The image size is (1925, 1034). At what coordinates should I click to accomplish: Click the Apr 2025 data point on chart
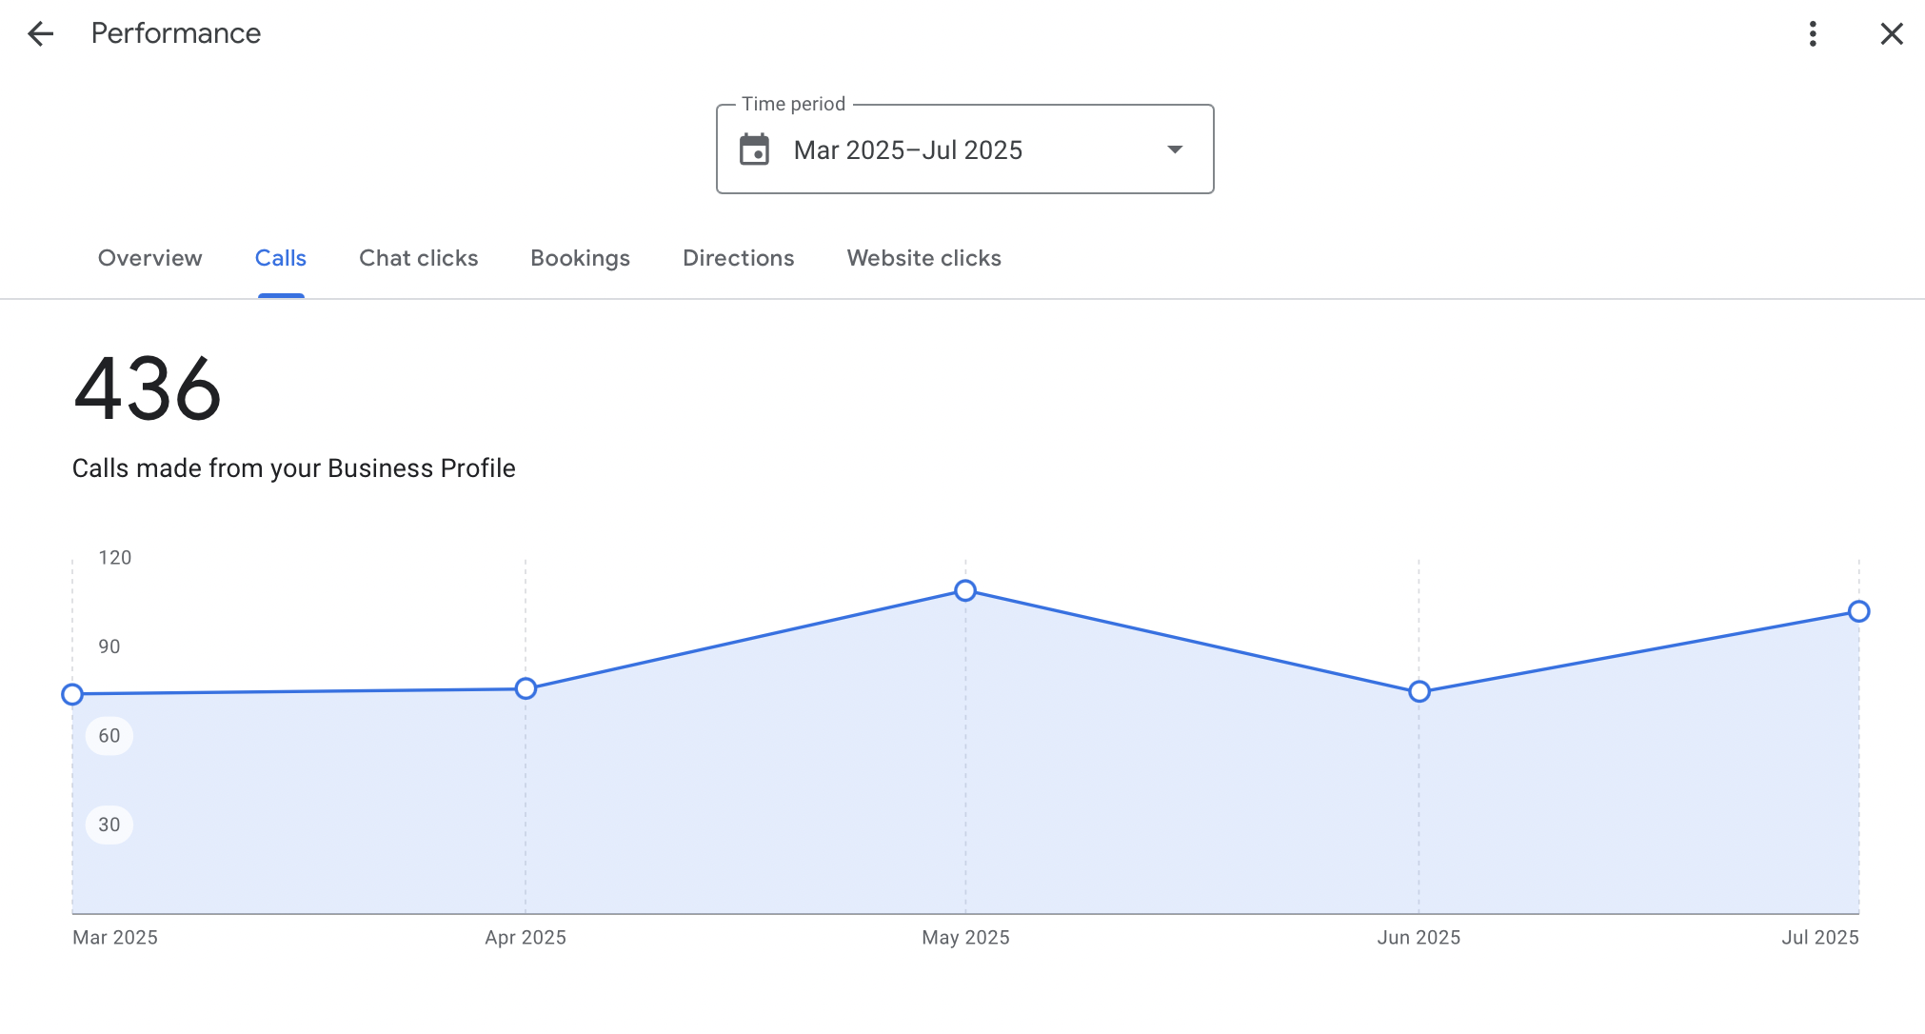[526, 688]
